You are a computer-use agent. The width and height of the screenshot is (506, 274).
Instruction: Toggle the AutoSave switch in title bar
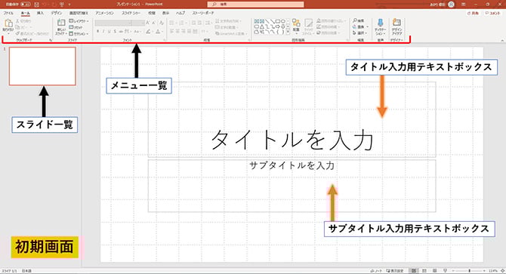pos(26,5)
